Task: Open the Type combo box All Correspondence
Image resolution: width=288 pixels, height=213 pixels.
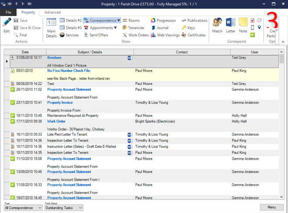Action: [23, 208]
